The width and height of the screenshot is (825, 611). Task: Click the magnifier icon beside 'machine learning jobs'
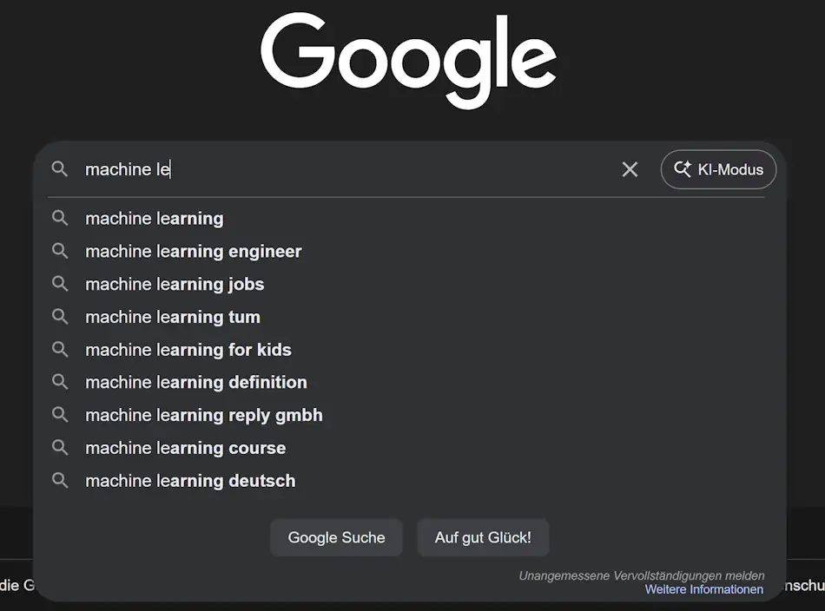pyautogui.click(x=60, y=284)
